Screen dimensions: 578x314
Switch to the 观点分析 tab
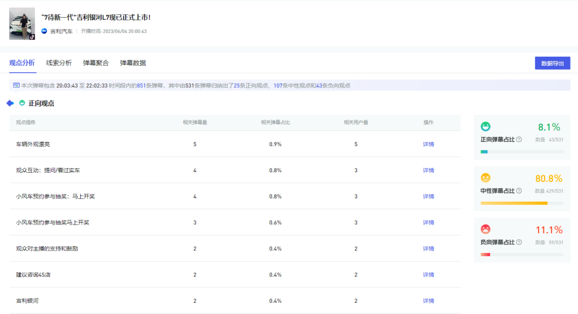22,63
